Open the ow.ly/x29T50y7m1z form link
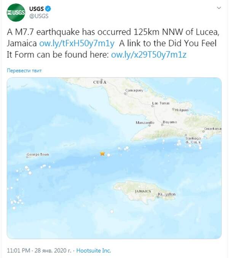This screenshot has width=236, height=258. tap(148, 55)
